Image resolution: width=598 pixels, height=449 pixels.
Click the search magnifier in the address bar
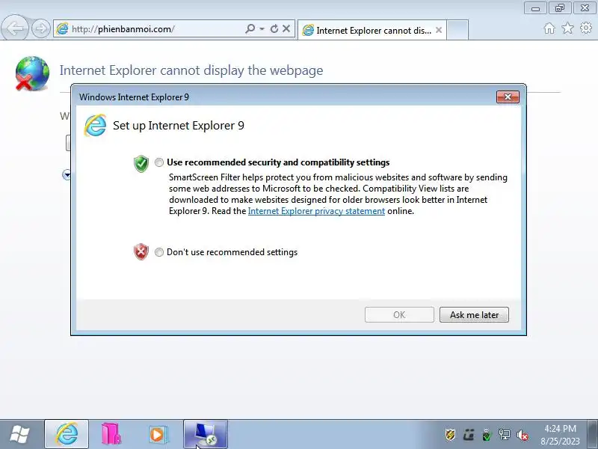pyautogui.click(x=250, y=28)
